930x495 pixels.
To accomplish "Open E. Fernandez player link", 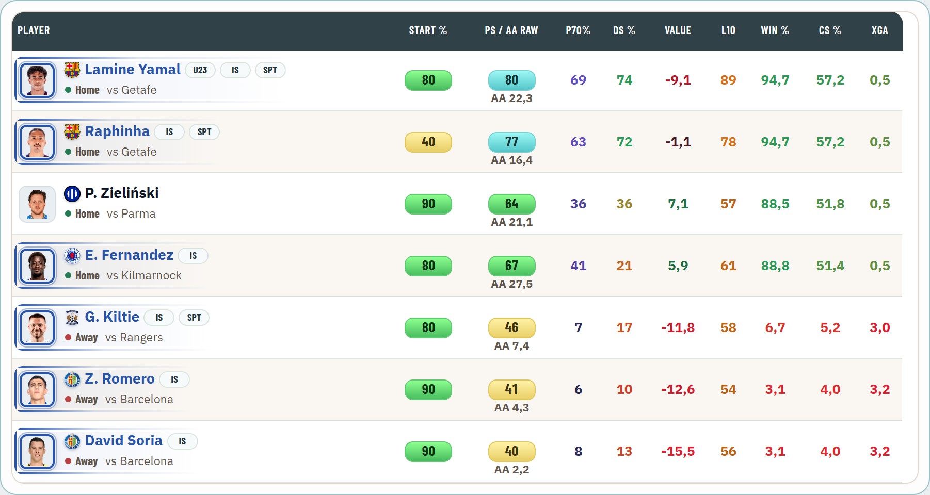I will [x=129, y=255].
